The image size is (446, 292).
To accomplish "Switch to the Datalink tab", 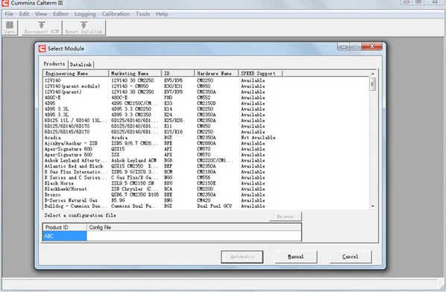I will (x=81, y=65).
